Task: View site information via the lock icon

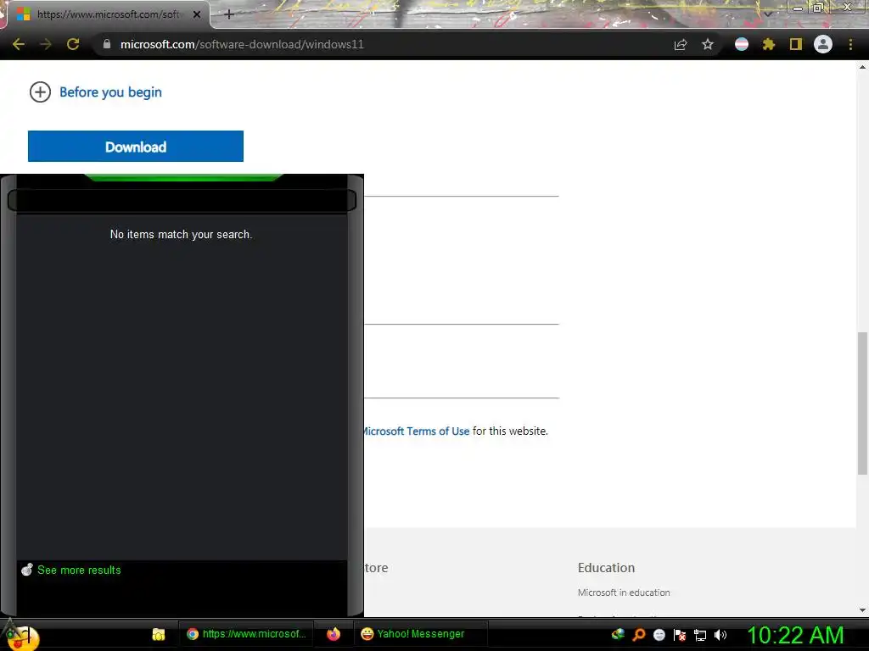Action: (x=107, y=44)
